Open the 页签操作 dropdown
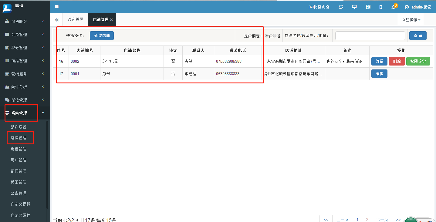 [x=410, y=19]
